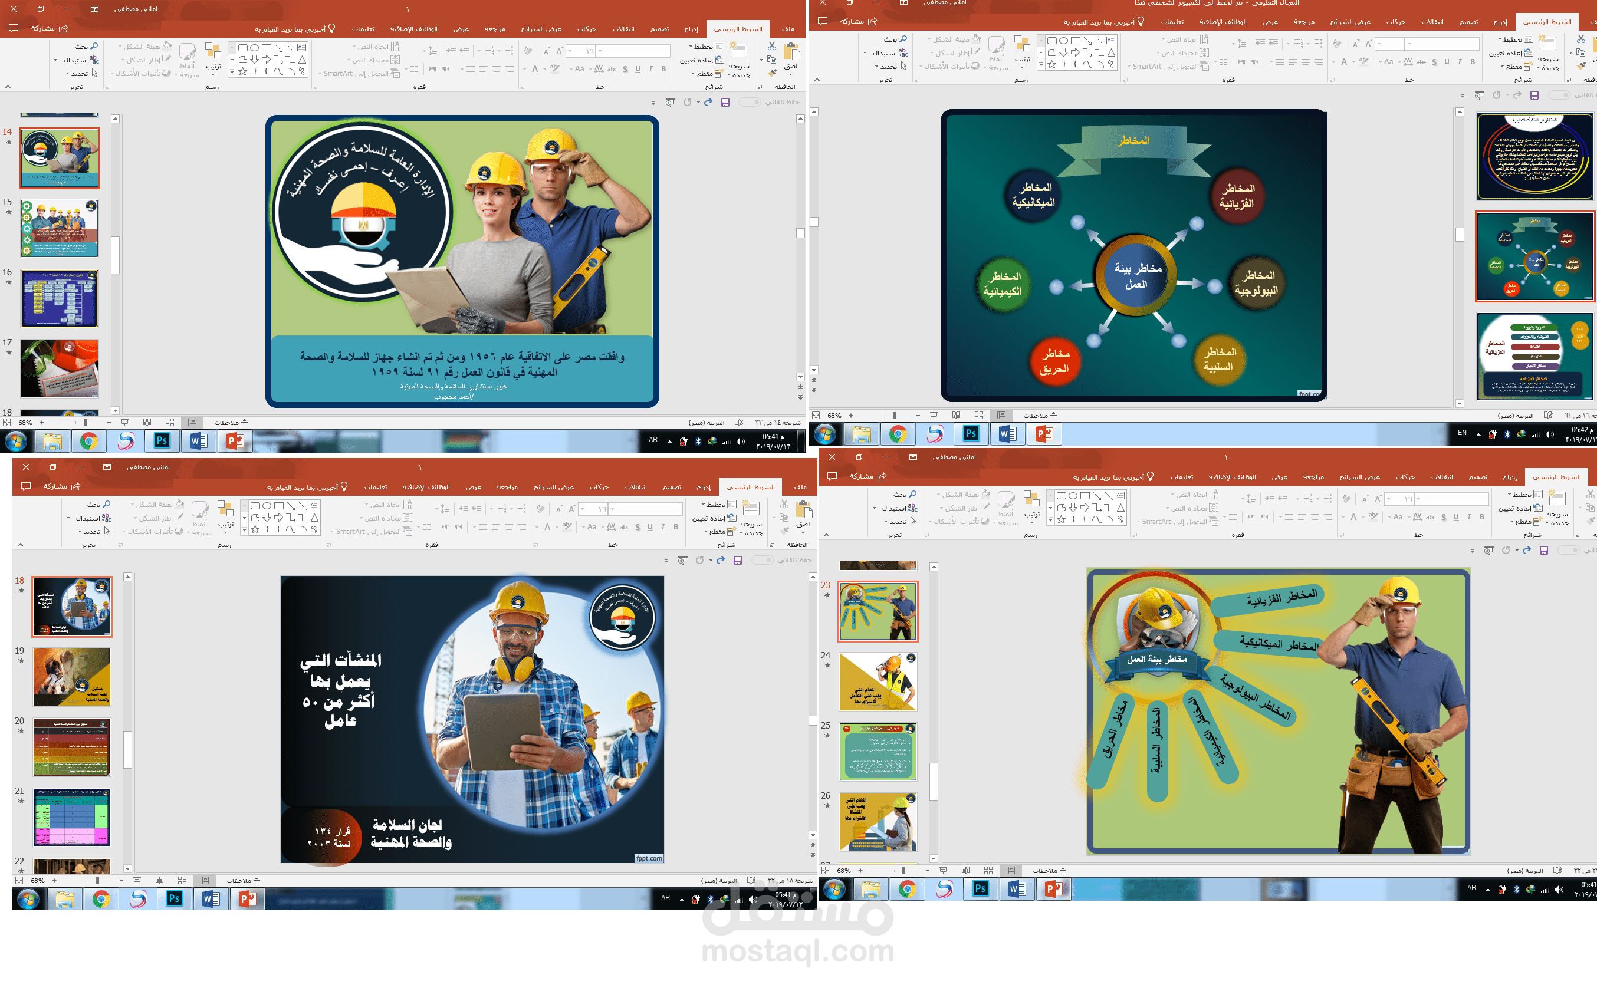
Task: Click Copy icon in slide 18 window
Action: [x=784, y=518]
